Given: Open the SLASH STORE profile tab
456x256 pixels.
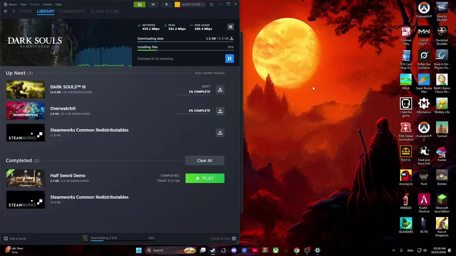Looking at the screenshot, I should click(105, 11).
